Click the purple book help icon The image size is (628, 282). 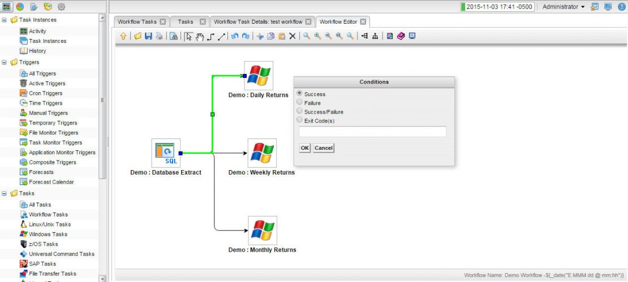(401, 36)
